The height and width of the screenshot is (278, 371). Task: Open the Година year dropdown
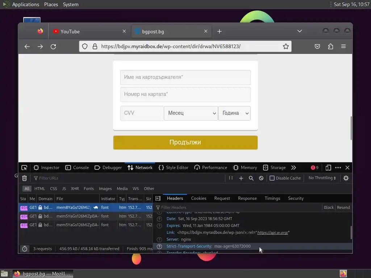234,113
